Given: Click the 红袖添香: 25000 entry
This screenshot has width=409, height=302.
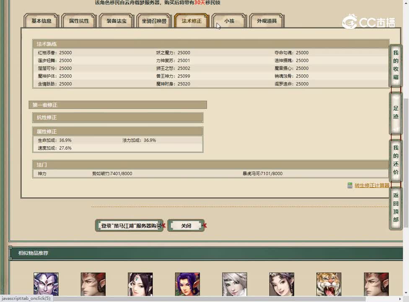Looking at the screenshot, I should point(55,52).
